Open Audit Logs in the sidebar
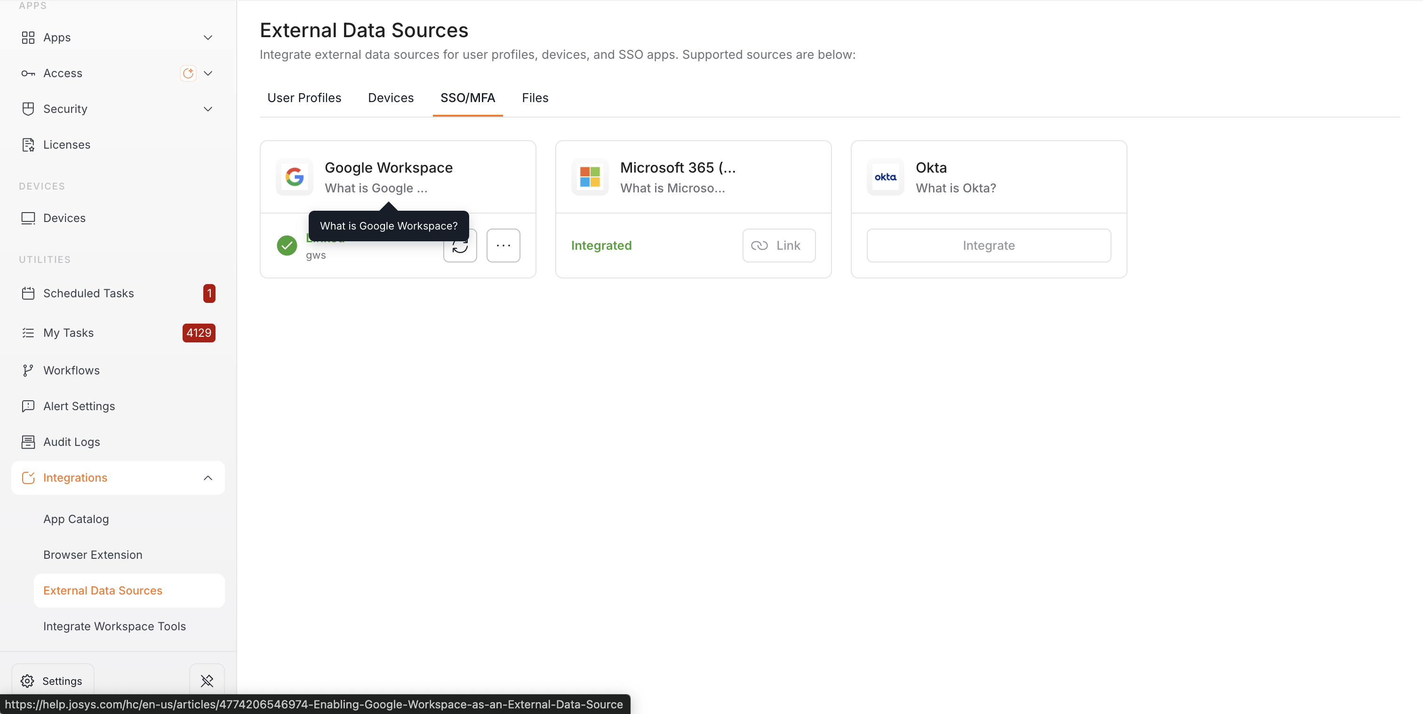Screen dimensions: 1423x714 118,442
